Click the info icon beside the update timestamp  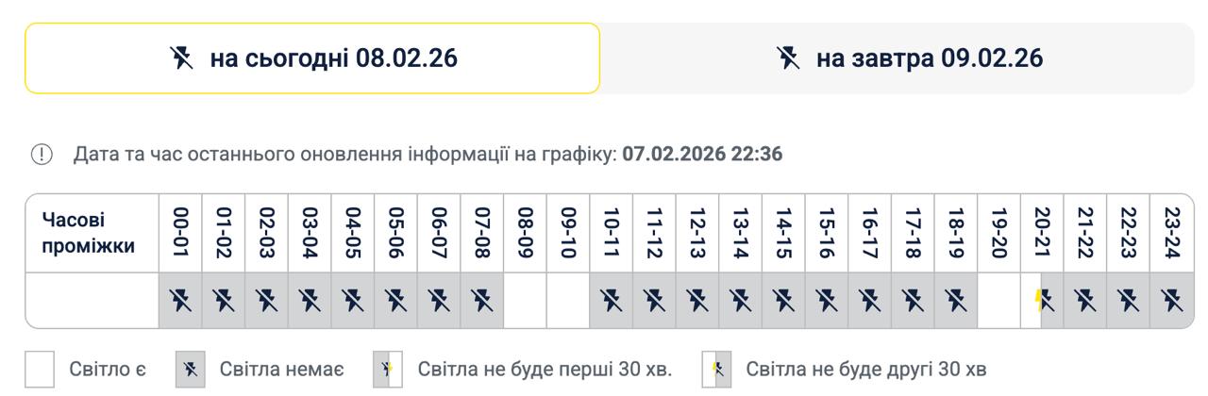coord(42,155)
